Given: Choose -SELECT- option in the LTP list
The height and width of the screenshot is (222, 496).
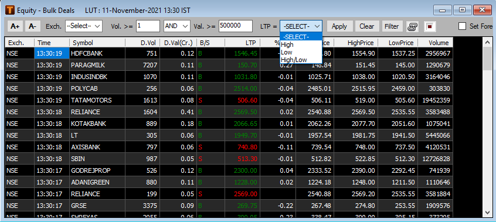Looking at the screenshot, I should (301, 37).
